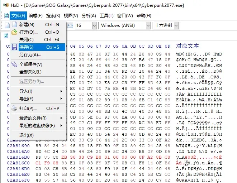Click byte 40 starting row 02A816F0
Screen dimensions: 237x183
(38, 180)
